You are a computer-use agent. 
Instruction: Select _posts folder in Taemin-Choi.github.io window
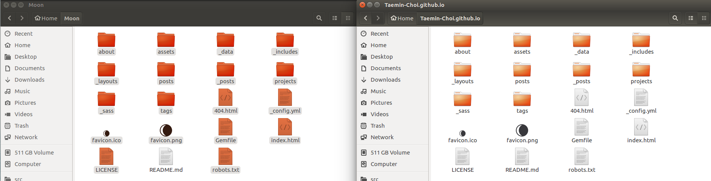(582, 73)
